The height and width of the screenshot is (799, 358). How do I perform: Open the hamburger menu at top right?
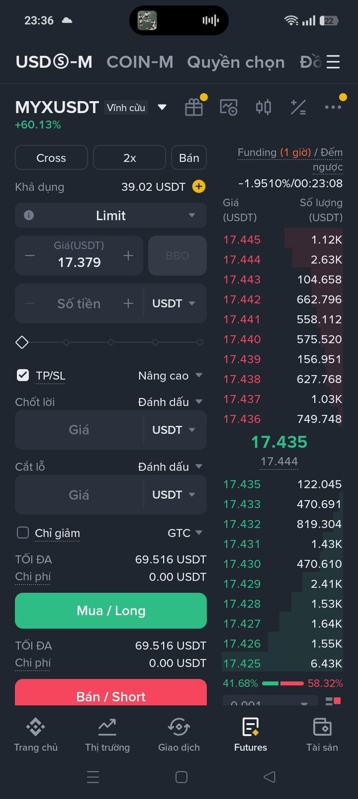point(333,62)
